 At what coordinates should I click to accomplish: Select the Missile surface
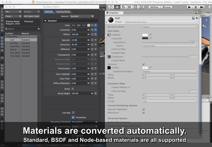pos(21,50)
